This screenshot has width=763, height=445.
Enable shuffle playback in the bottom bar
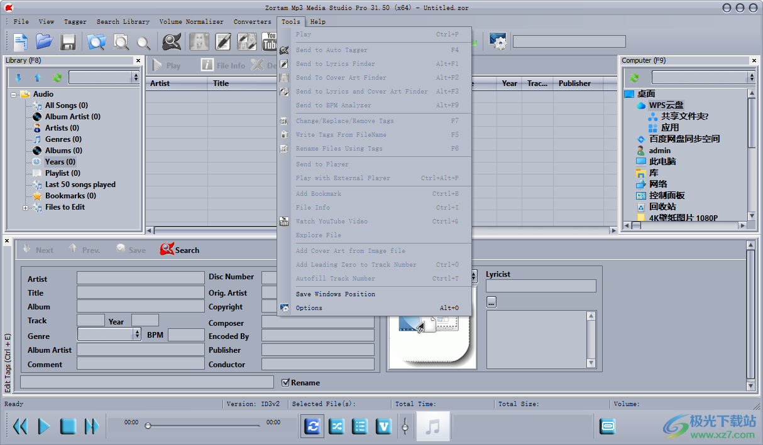(x=336, y=426)
